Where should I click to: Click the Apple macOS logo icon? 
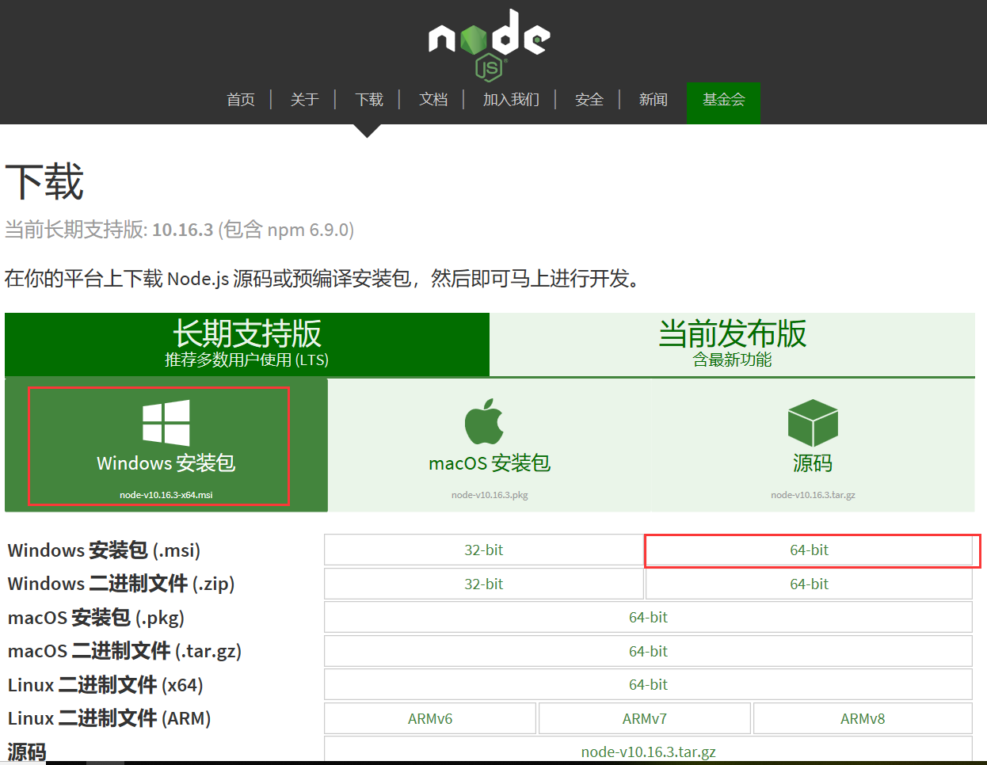coord(485,421)
